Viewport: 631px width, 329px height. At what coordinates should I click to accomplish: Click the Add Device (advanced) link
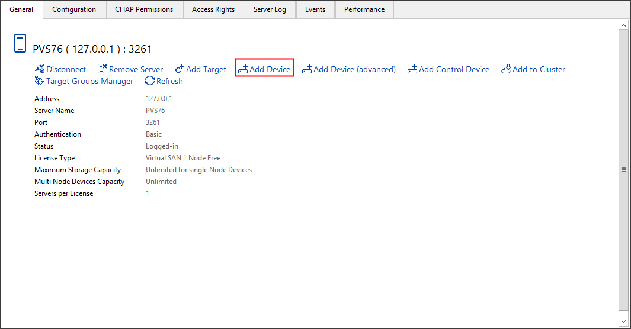[x=354, y=69]
